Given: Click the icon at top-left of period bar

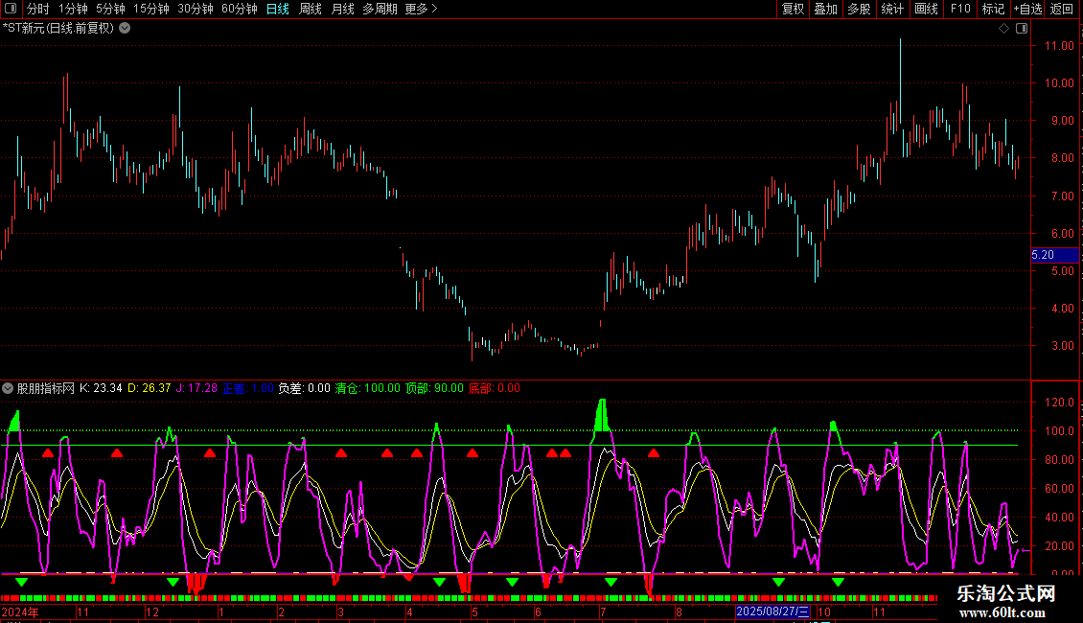Looking at the screenshot, I should [12, 9].
